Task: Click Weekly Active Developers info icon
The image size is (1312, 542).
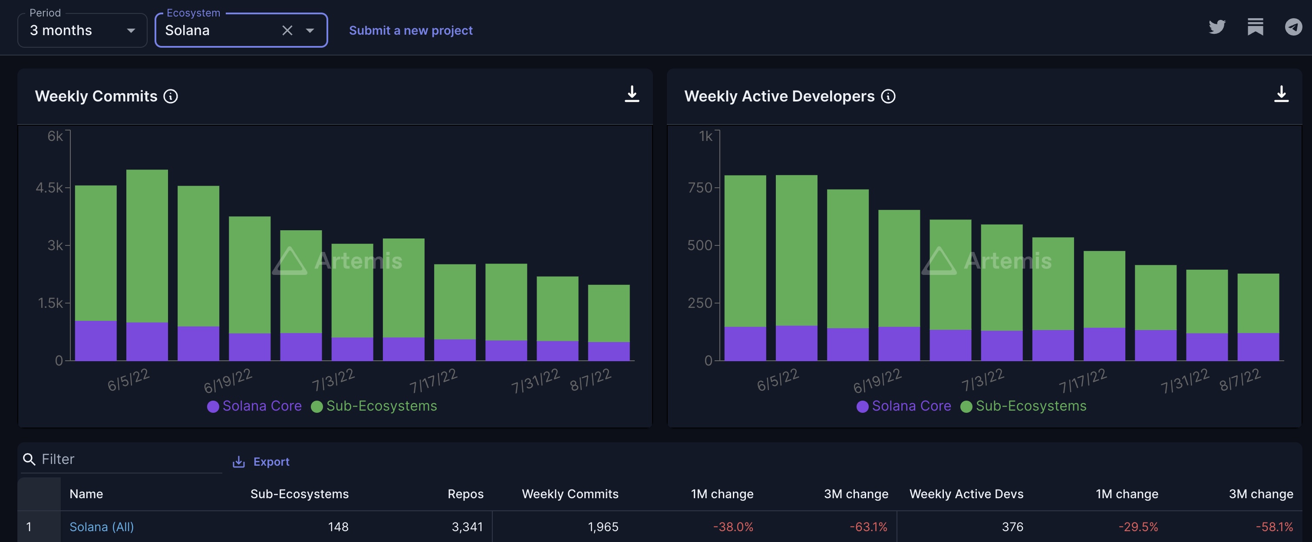Action: (x=888, y=97)
